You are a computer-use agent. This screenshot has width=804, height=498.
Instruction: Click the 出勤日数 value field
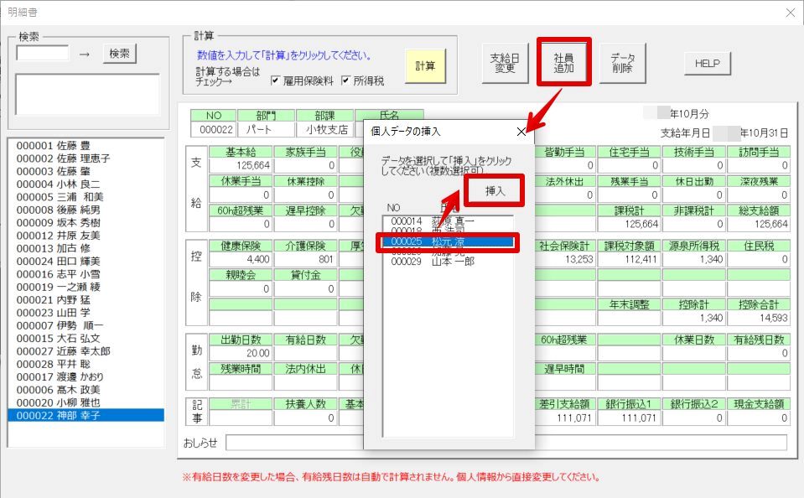click(241, 354)
